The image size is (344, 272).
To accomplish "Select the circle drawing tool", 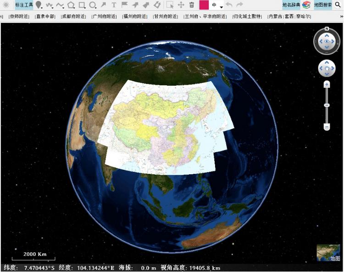I will tap(92, 5).
